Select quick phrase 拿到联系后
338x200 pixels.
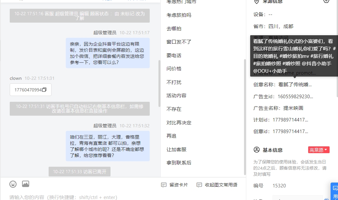(x=179, y=163)
